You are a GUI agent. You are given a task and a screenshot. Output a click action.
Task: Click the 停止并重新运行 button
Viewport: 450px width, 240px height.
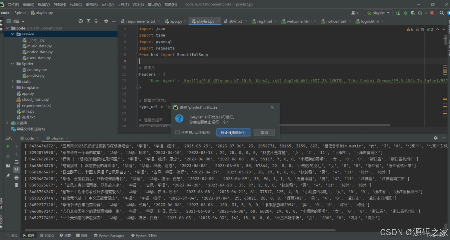point(233,133)
